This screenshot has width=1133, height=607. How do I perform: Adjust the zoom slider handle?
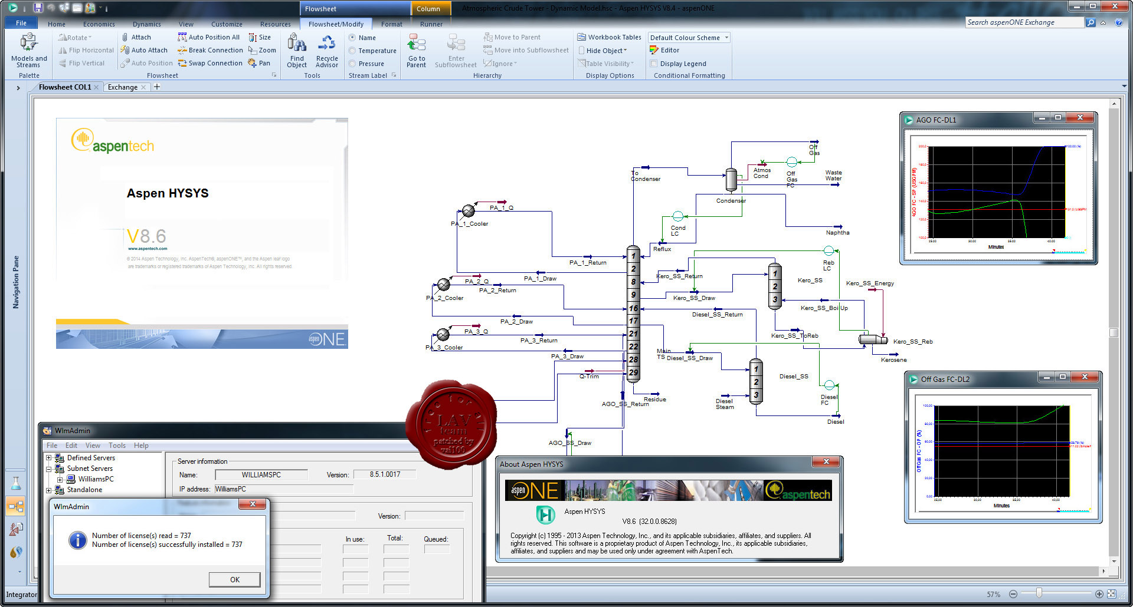point(1039,593)
